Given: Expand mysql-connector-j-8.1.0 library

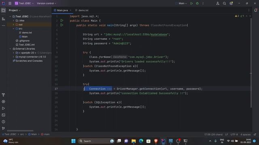Looking at the screenshot, I should (13, 57).
